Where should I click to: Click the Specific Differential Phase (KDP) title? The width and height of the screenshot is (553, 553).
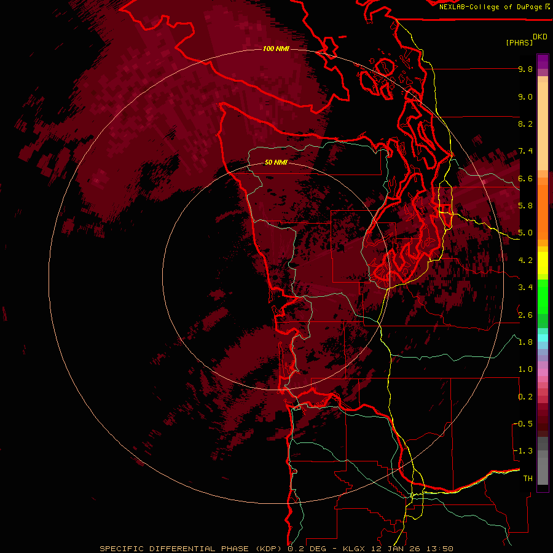(191, 549)
